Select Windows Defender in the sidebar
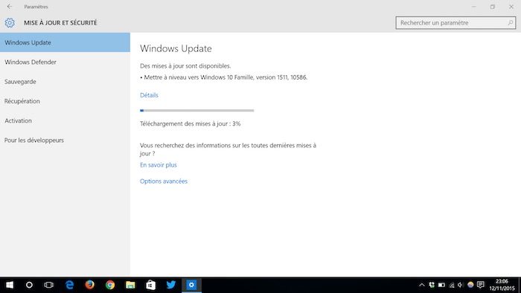This screenshot has height=293, width=521. [65, 62]
